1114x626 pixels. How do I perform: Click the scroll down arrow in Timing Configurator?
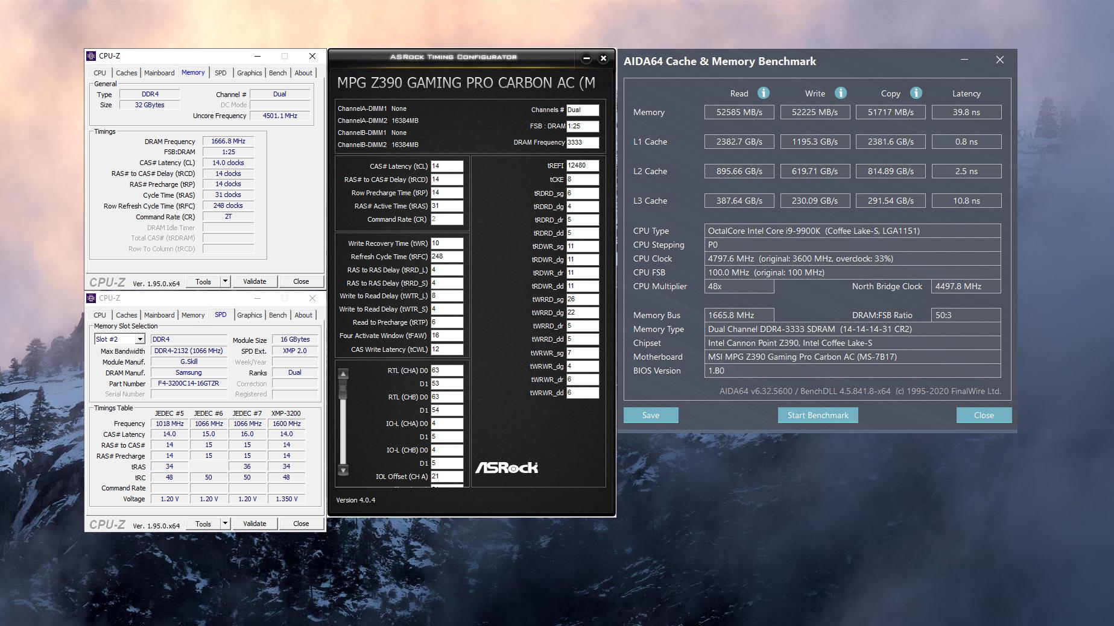pyautogui.click(x=343, y=470)
